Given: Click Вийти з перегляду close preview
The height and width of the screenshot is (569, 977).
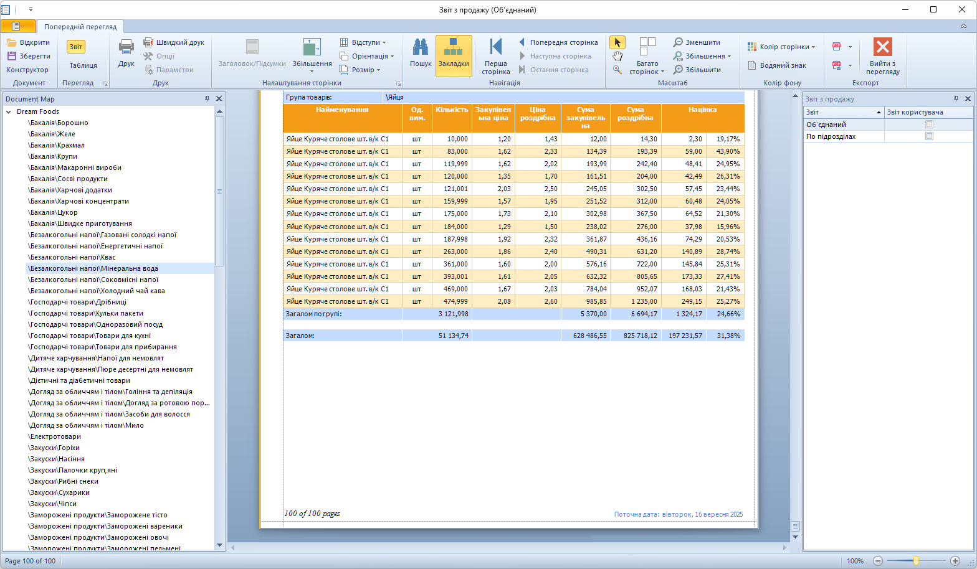Looking at the screenshot, I should click(883, 56).
